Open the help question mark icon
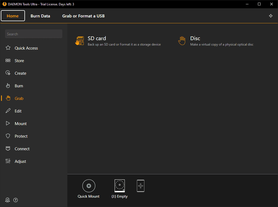Image resolution: width=278 pixels, height=207 pixels. click(16, 200)
